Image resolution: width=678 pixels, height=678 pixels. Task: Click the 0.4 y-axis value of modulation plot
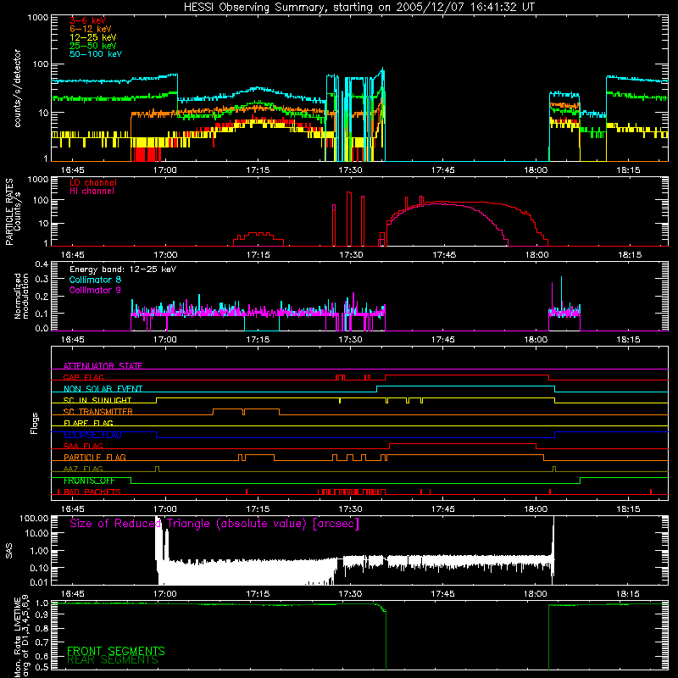point(42,264)
